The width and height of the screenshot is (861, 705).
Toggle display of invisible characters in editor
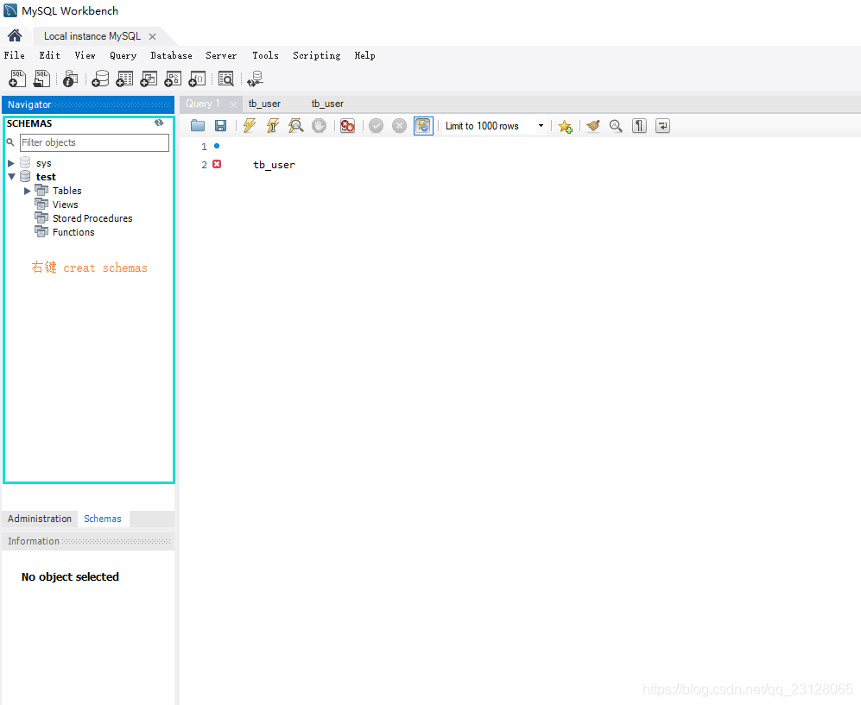point(639,125)
